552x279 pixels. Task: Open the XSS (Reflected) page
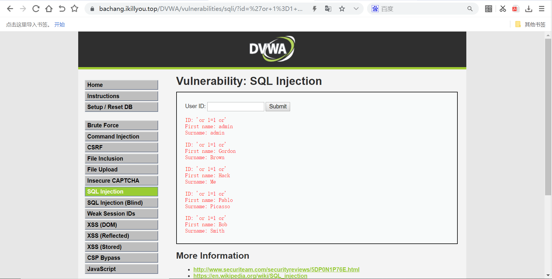click(121, 236)
